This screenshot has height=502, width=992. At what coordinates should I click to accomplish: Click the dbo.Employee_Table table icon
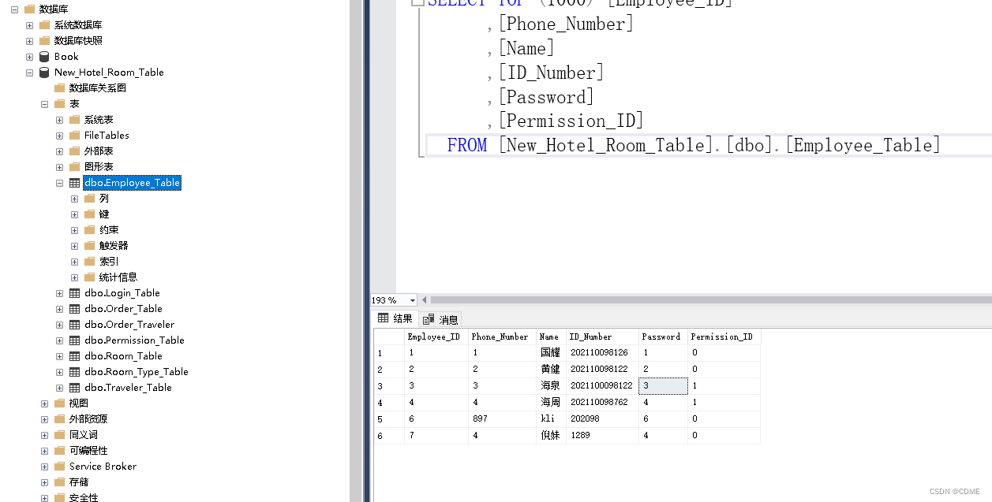[74, 183]
